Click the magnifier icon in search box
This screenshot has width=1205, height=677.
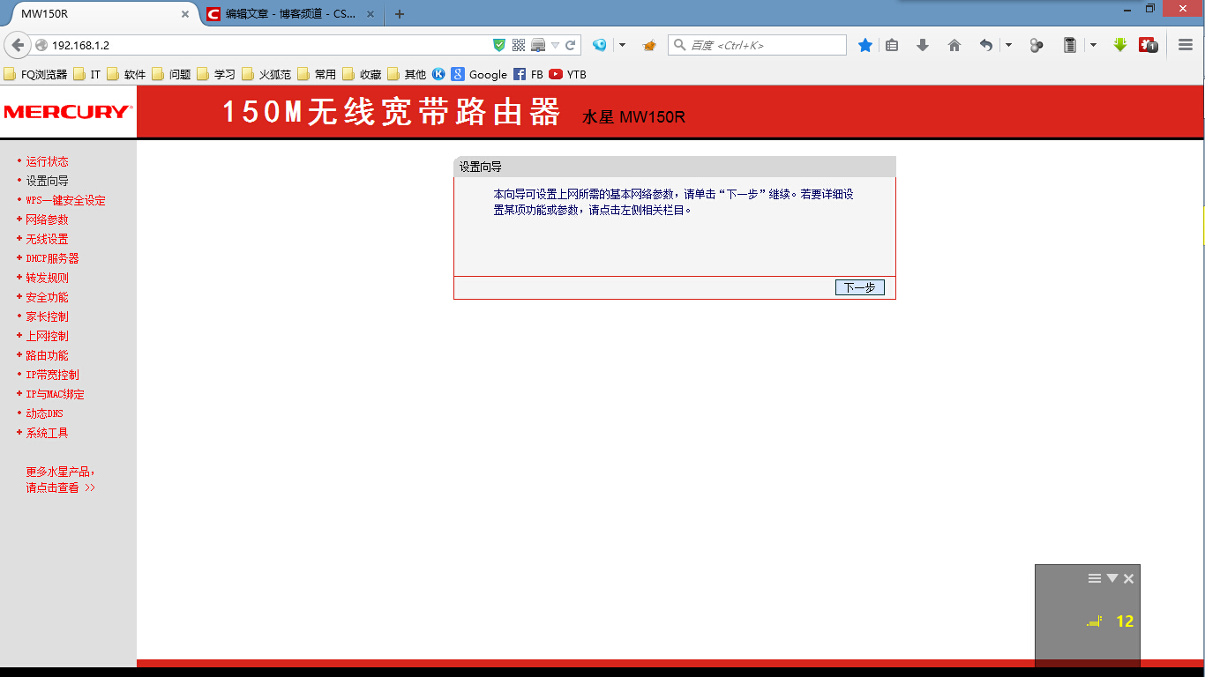coord(679,45)
